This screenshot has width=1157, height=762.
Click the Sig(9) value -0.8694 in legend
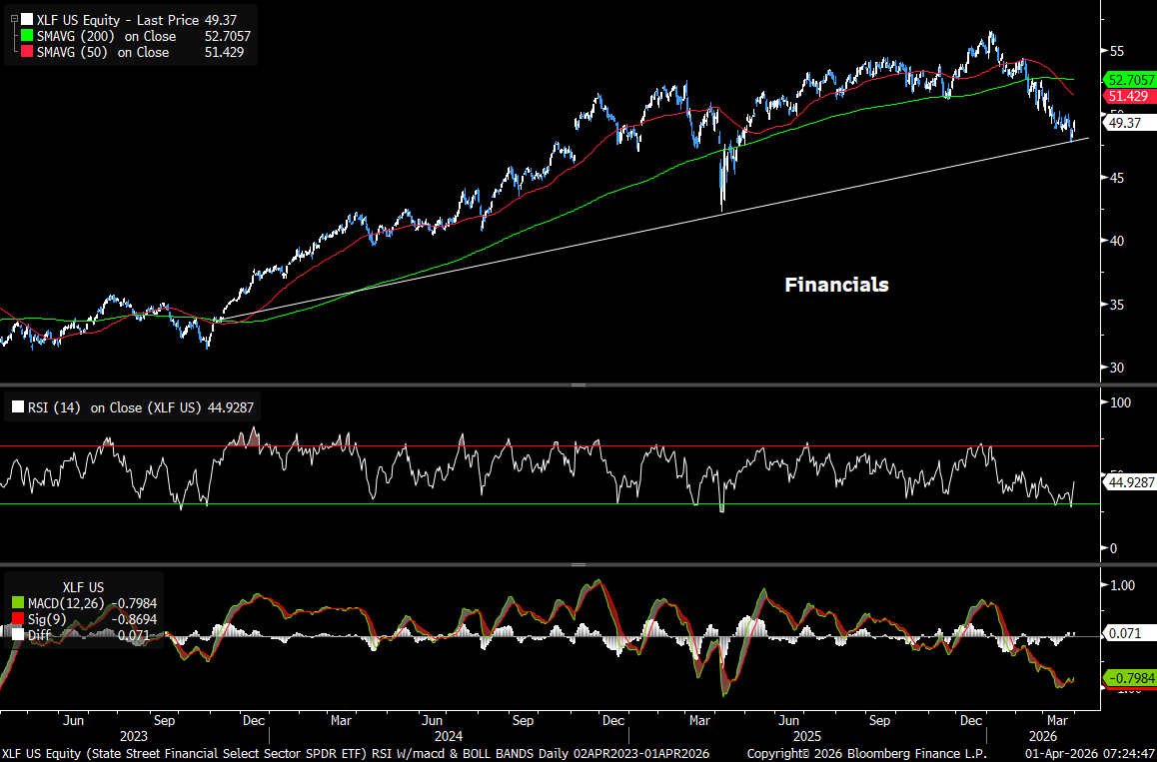click(134, 619)
